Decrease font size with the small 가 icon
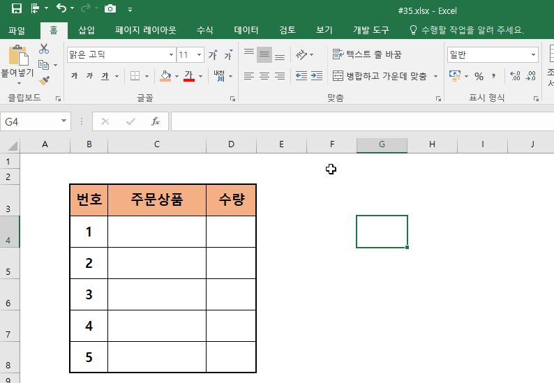Viewport: 554px width, 383px height. click(229, 55)
